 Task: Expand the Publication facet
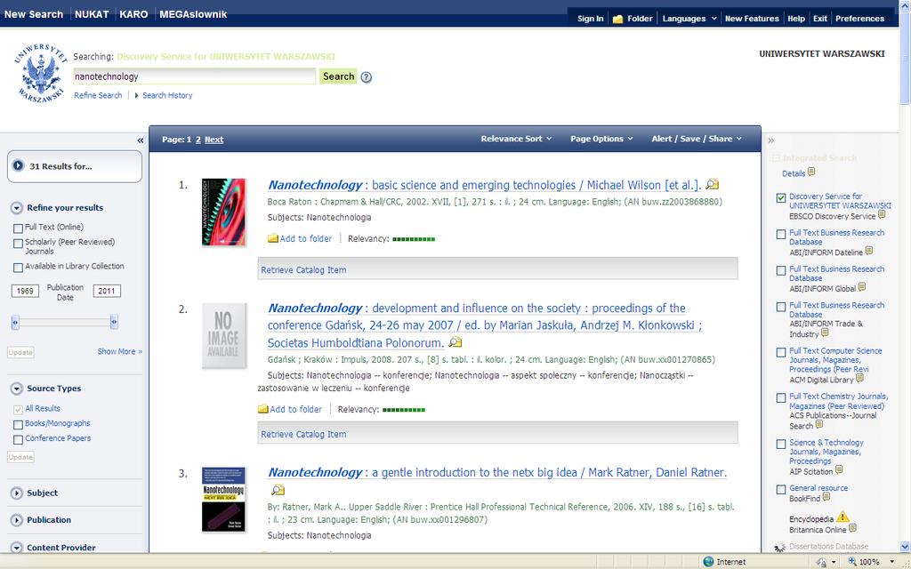[x=16, y=520]
